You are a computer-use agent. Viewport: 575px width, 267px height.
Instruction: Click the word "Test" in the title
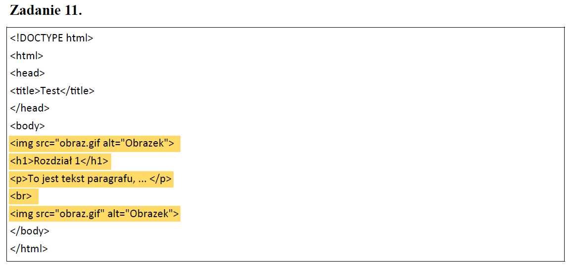(x=50, y=91)
